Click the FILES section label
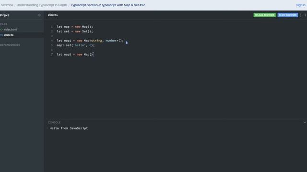Image resolution: width=307 pixels, height=172 pixels. (3, 24)
